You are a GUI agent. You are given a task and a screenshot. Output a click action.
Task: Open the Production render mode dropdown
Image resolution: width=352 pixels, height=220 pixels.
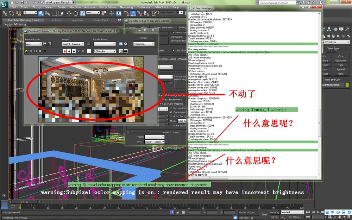click(x=144, y=44)
